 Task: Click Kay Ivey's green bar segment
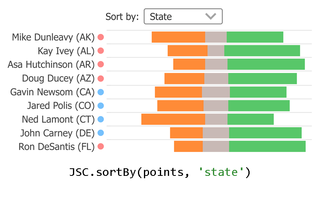262,51
